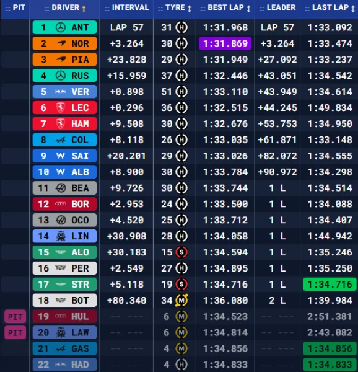358x372 pixels.
Task: Click green last lap 1:34.856 for GAS
Action: point(330,348)
